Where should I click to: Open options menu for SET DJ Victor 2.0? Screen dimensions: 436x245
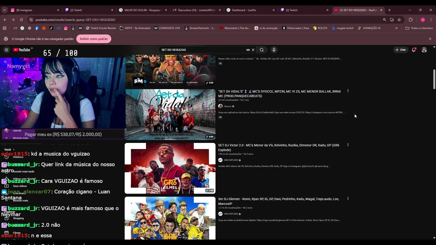click(348, 145)
